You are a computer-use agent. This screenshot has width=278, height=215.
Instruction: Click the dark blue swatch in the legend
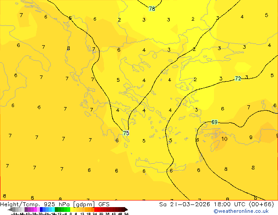(x=41, y=209)
